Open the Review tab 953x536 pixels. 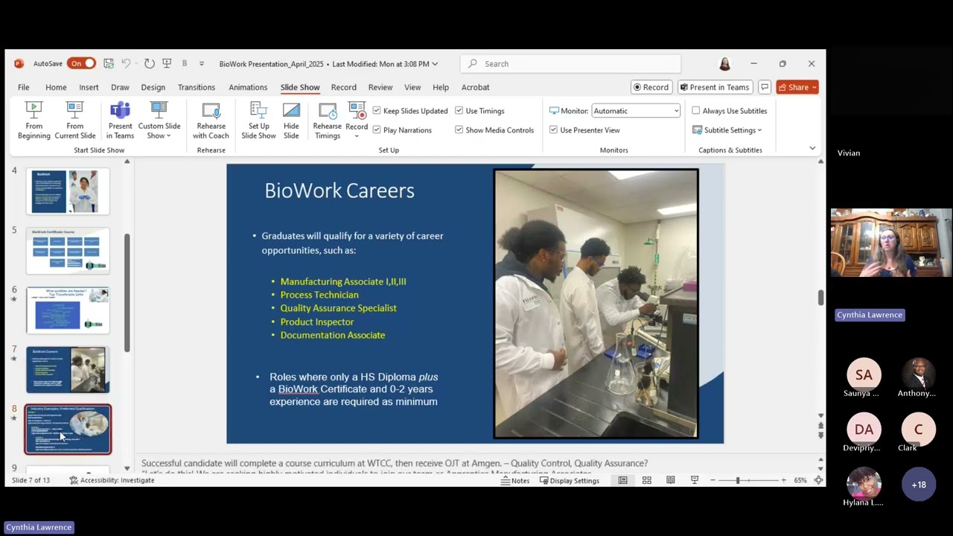pos(380,87)
